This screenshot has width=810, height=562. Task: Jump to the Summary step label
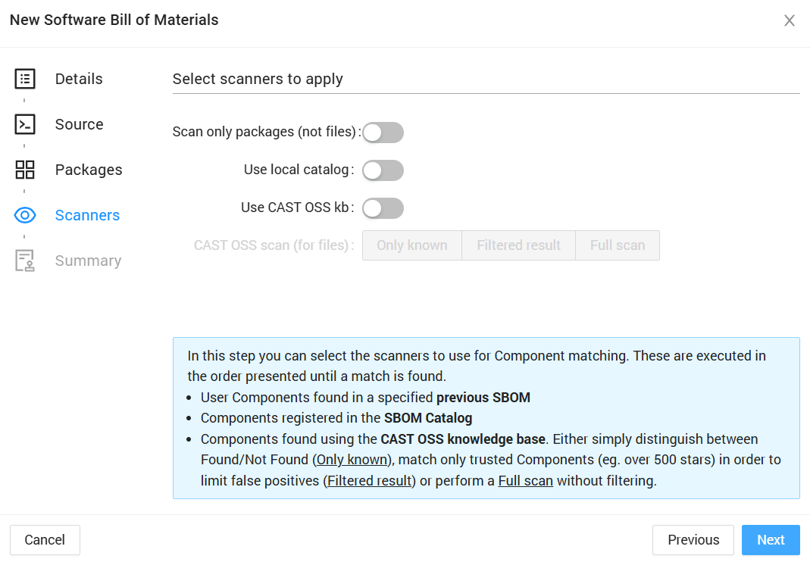coord(88,261)
